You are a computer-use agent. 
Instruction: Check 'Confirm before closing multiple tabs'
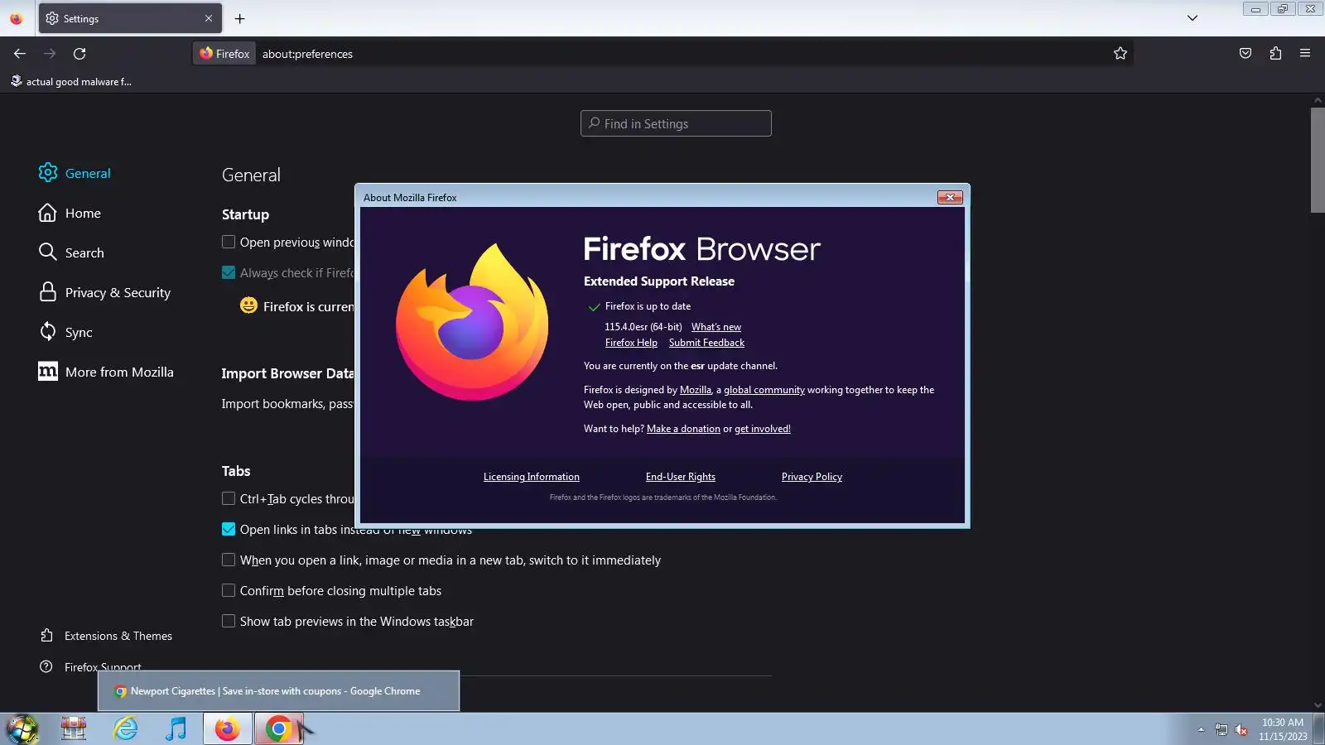click(229, 591)
